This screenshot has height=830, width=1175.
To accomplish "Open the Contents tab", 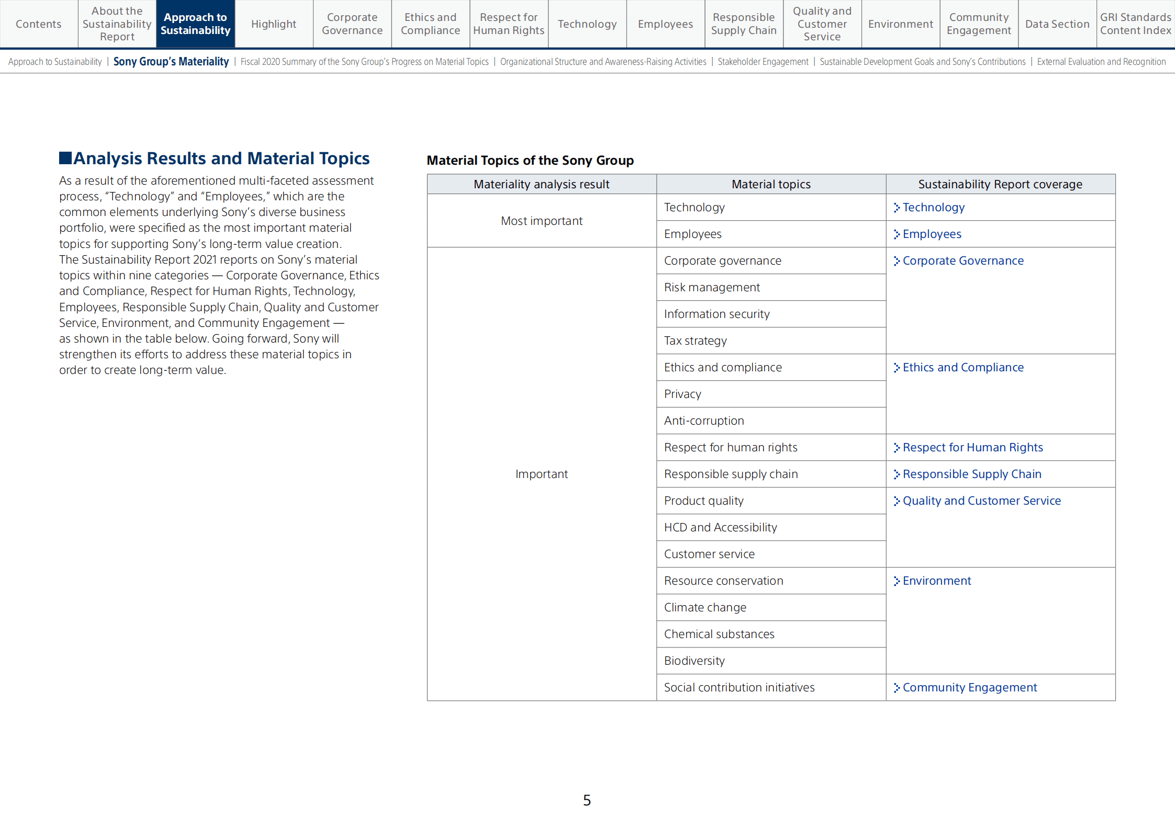I will coord(39,24).
